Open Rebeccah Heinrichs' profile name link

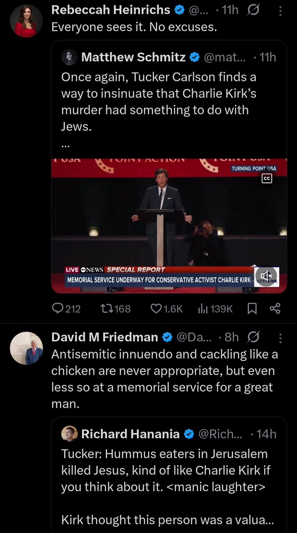point(111,10)
